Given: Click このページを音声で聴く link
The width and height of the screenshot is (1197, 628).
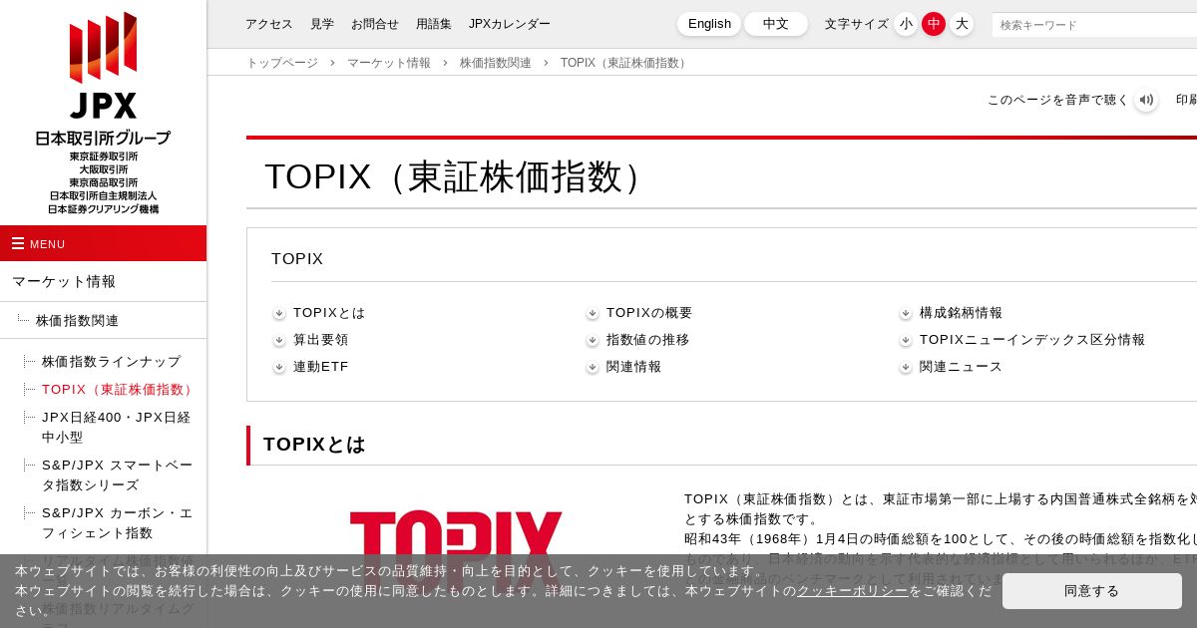Looking at the screenshot, I should click(1058, 100).
